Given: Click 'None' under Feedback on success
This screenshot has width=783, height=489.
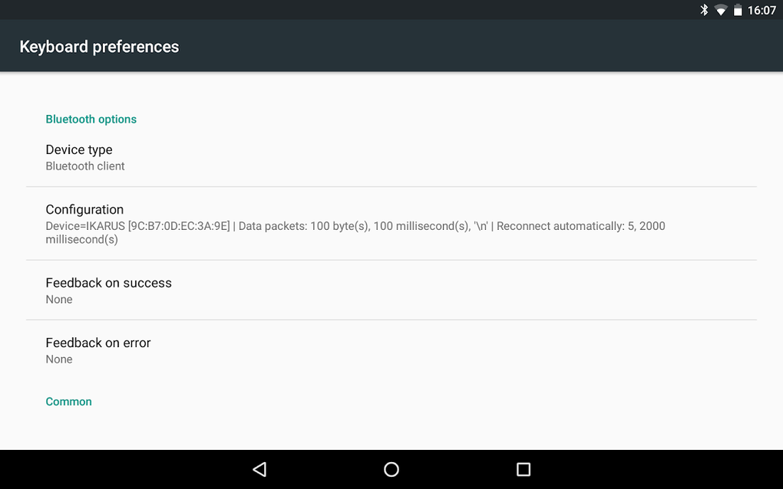Looking at the screenshot, I should click(59, 300).
